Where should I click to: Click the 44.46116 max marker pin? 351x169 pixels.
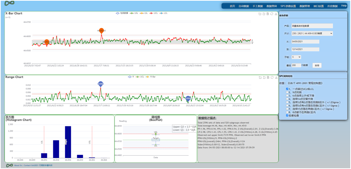point(101,31)
